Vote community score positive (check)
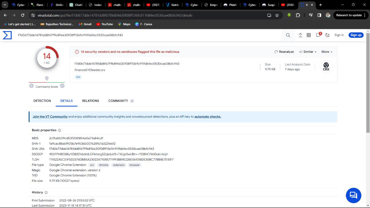The height and width of the screenshot is (208, 370). coord(62,86)
